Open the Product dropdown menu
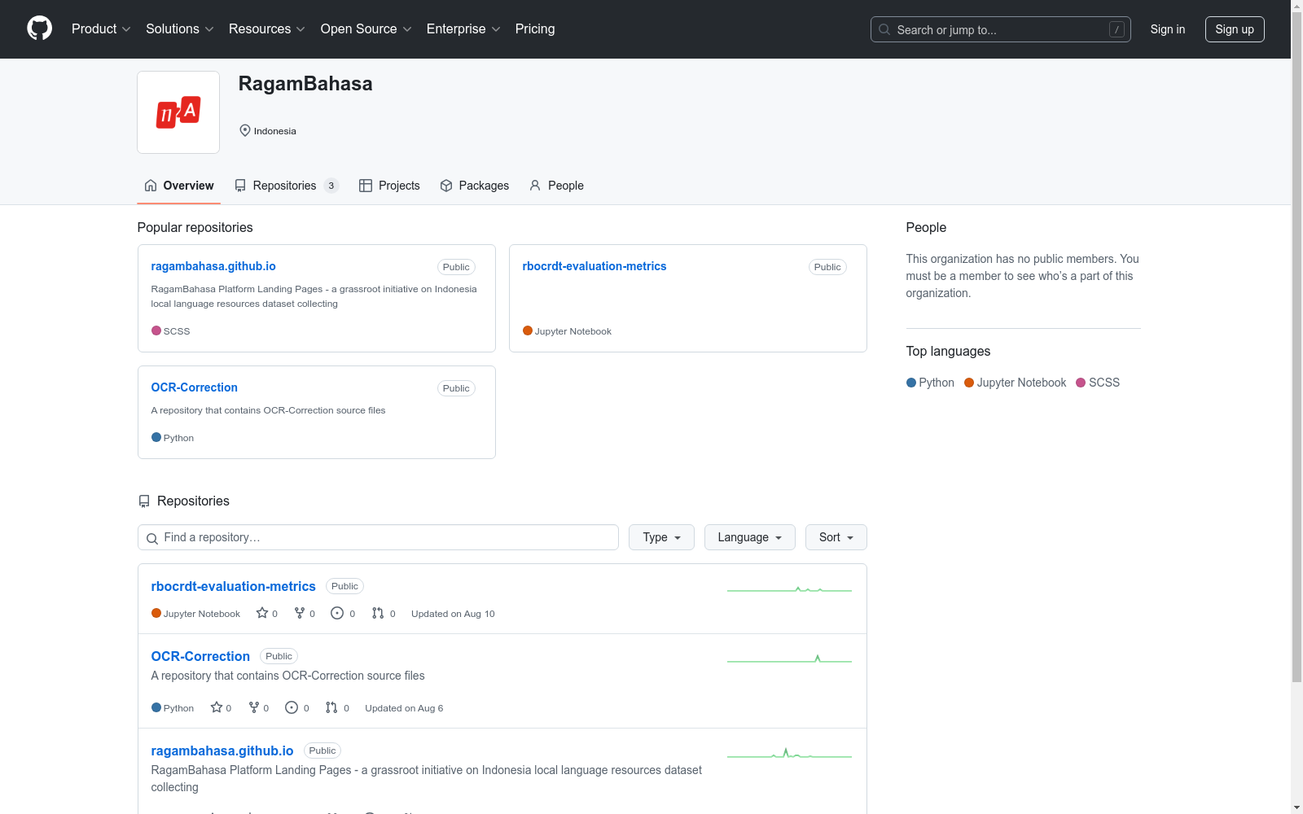Screen dimensions: 1303x814 click(101, 29)
